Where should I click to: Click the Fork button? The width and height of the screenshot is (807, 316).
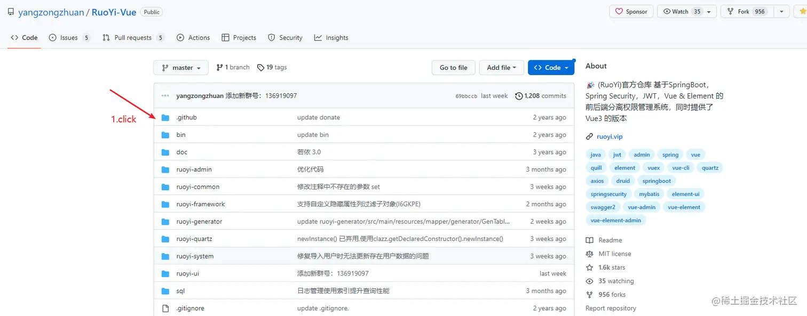point(747,12)
